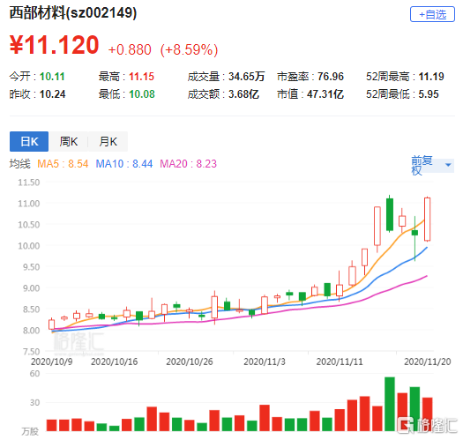Screen dimensions: 463x440
Task: Click the 2020/10/26 date axis label
Action: click(190, 362)
